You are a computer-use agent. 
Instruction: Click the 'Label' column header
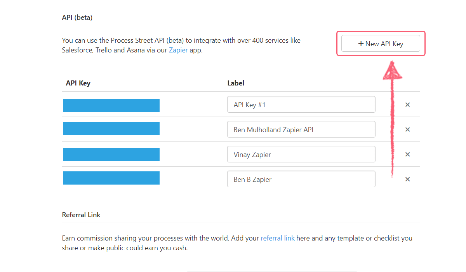click(236, 83)
